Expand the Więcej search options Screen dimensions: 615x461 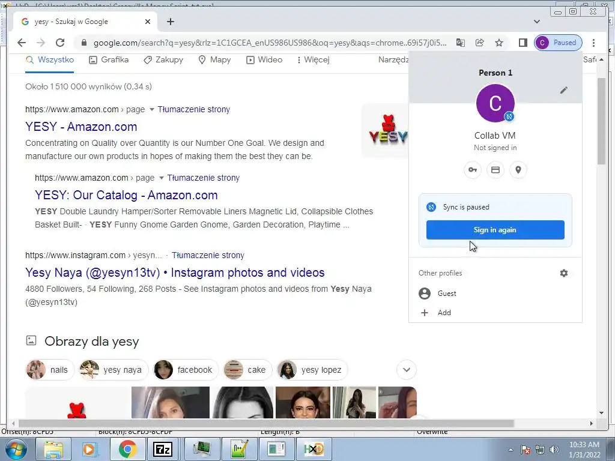click(x=313, y=60)
